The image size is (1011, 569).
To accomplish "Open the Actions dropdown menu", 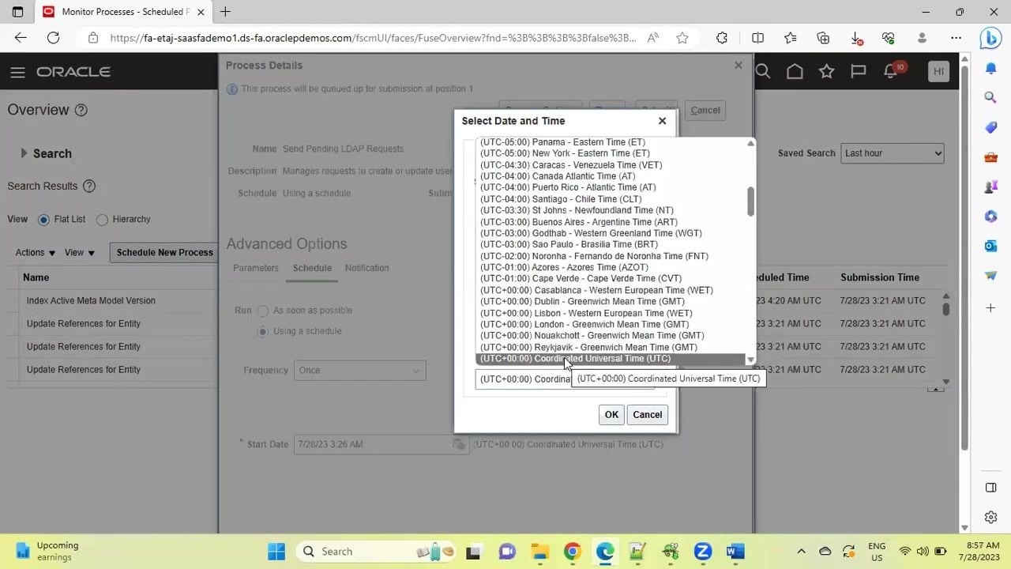I will coord(36,253).
